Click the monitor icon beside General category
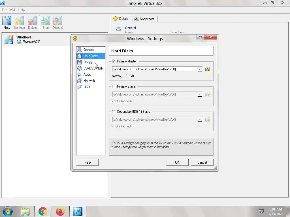 pyautogui.click(x=80, y=50)
